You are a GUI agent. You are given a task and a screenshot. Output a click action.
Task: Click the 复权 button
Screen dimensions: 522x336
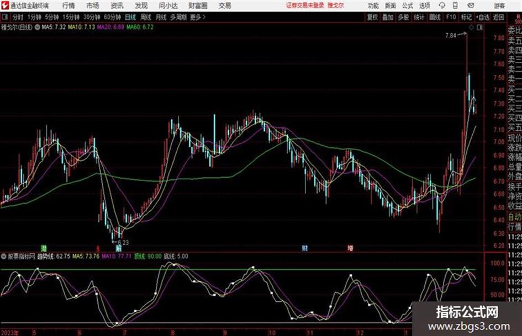(x=372, y=17)
